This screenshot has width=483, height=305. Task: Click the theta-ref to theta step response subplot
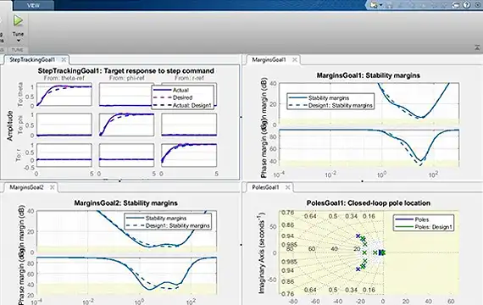coord(64,94)
